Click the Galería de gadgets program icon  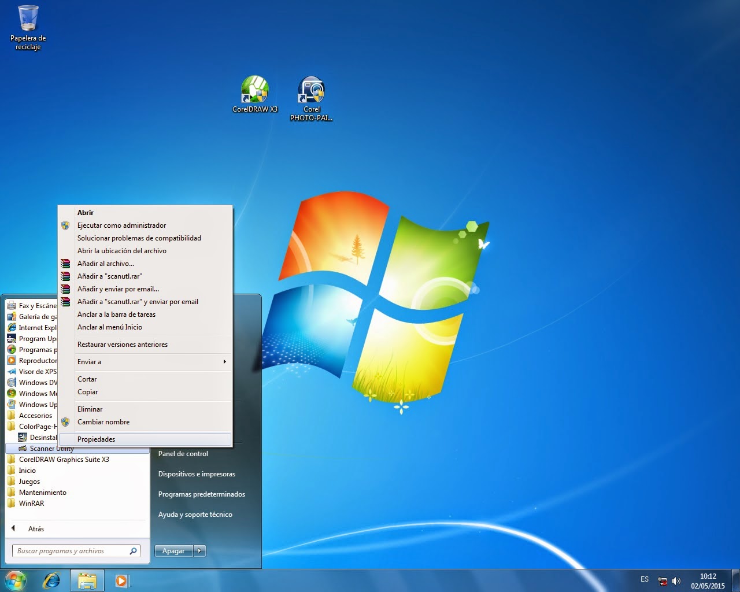point(12,316)
